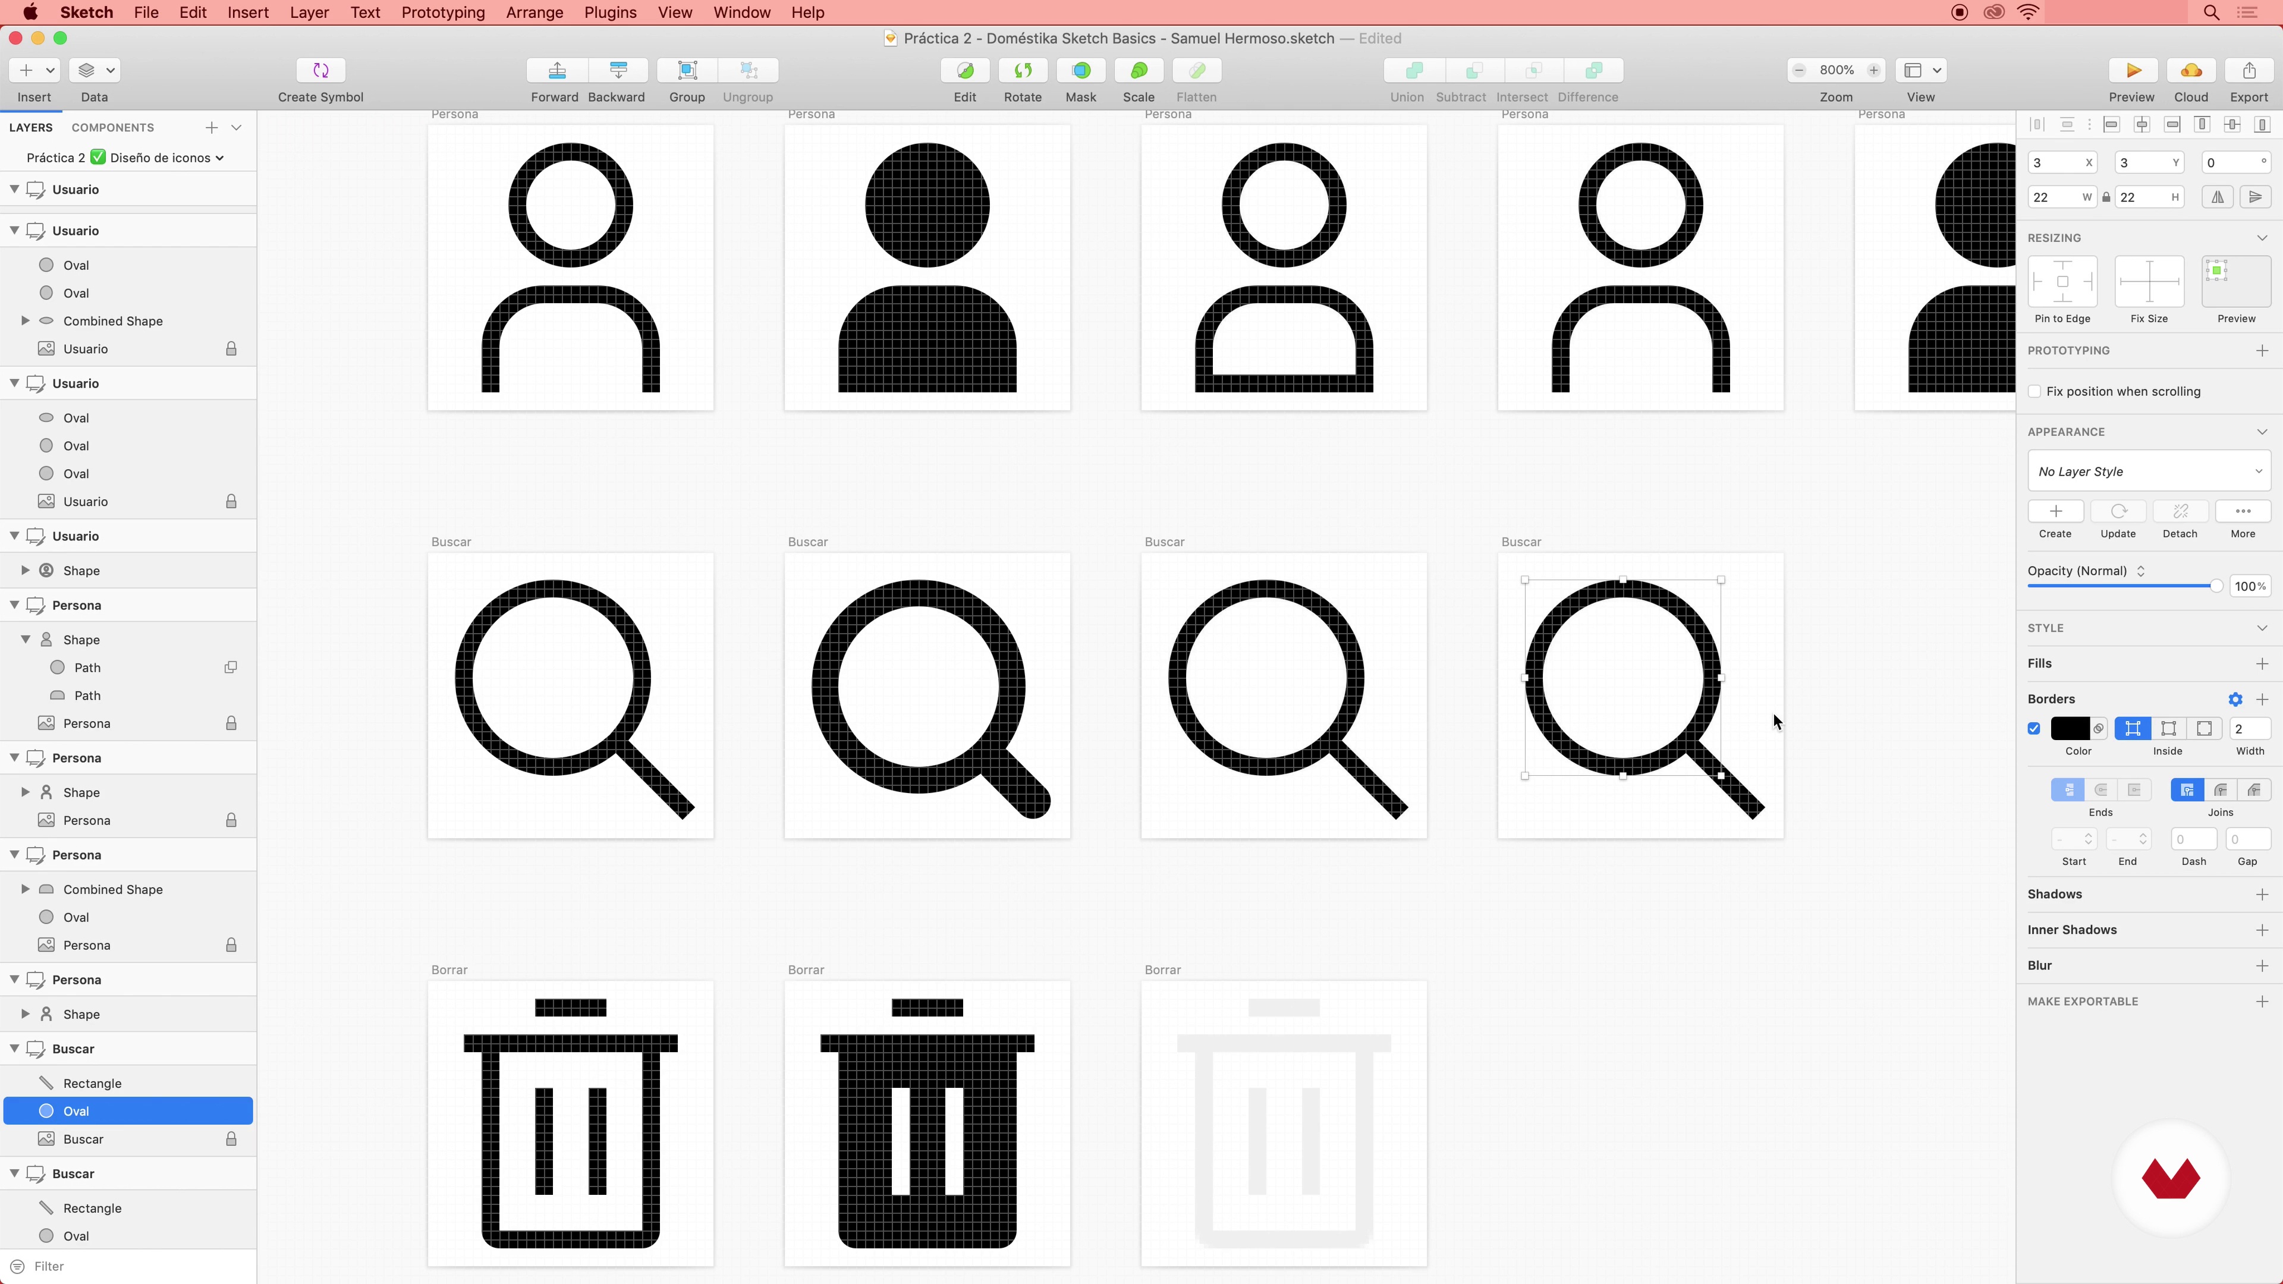Open the Plugins menu
Viewport: 2283px width, 1284px height.
(x=610, y=12)
